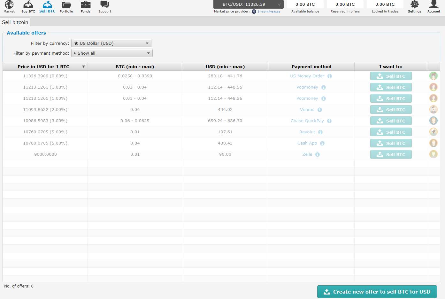
Task: Create new offer to sell BTC for USD
Action: pyautogui.click(x=377, y=292)
